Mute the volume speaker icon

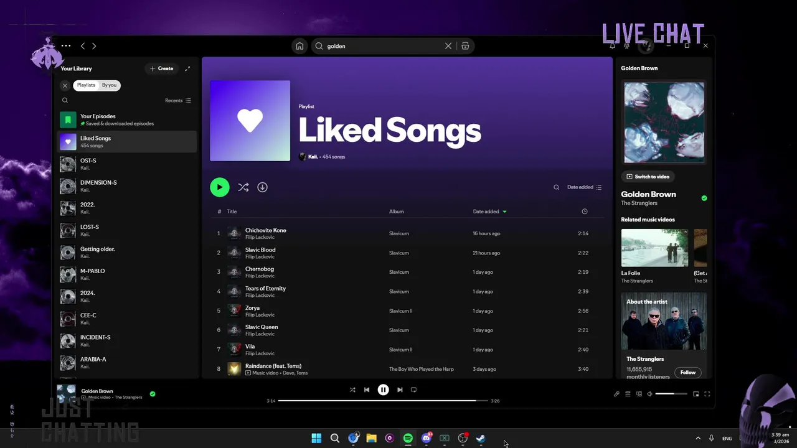(649, 394)
